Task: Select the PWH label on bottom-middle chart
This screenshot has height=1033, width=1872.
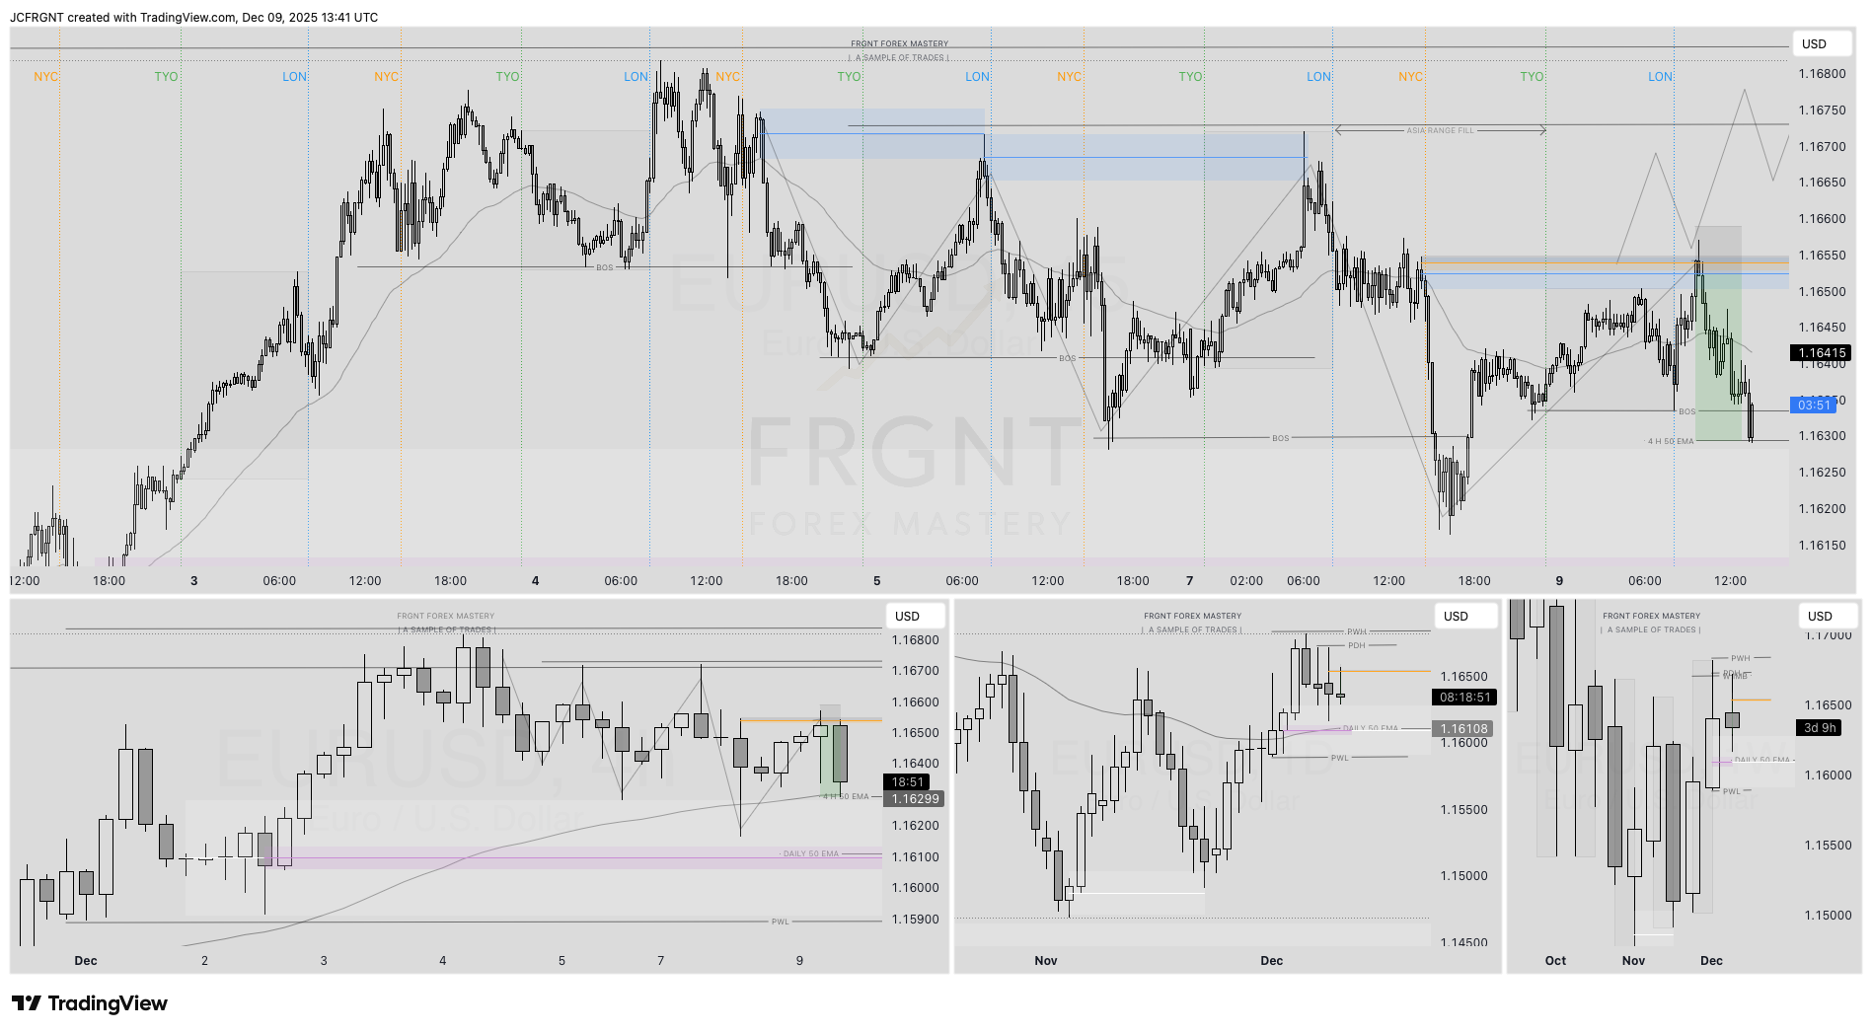Action: [x=1357, y=631]
